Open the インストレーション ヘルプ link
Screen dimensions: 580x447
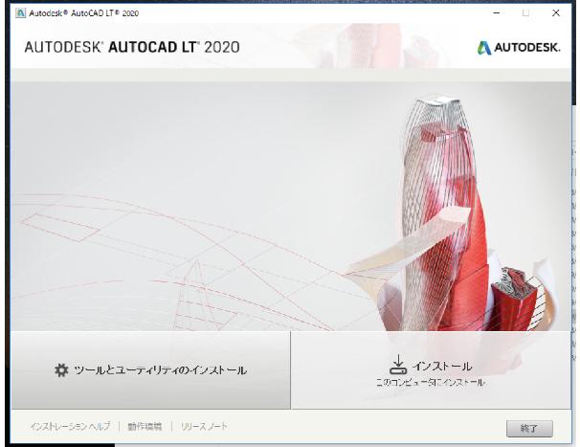[x=70, y=426]
